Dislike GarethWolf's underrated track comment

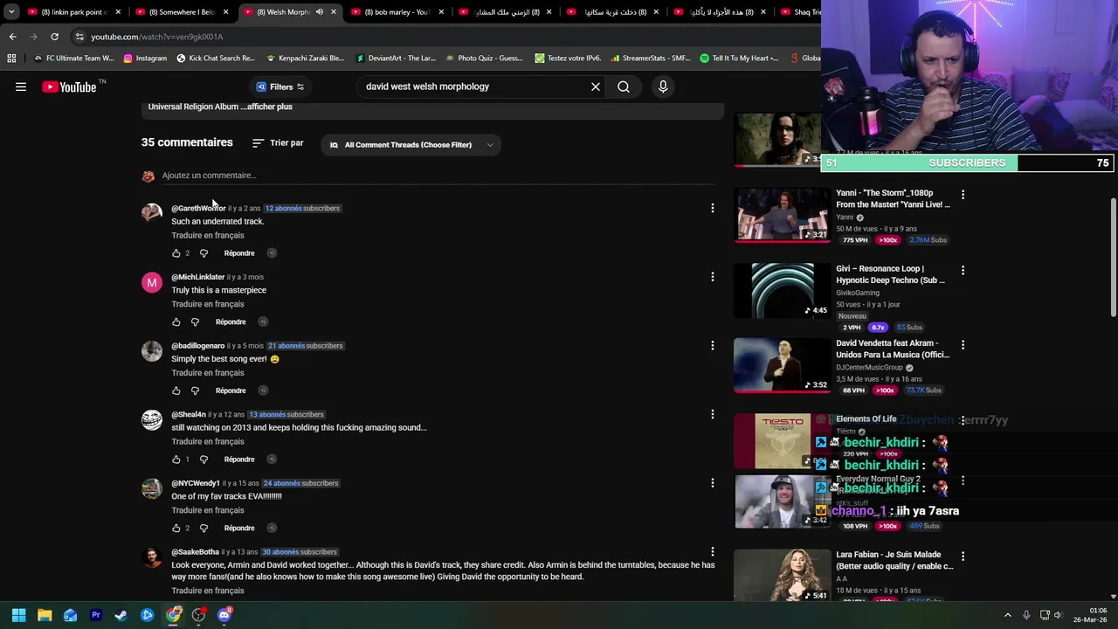point(204,253)
